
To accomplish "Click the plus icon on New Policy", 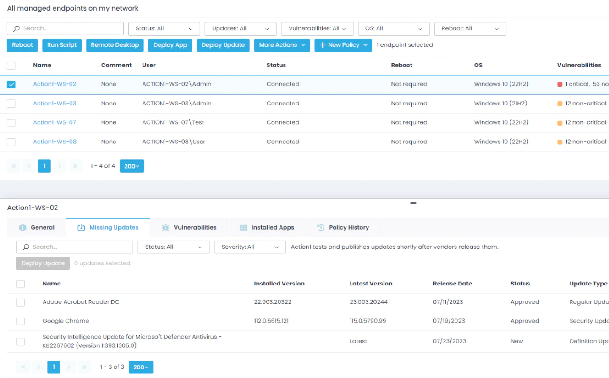I will tap(322, 45).
